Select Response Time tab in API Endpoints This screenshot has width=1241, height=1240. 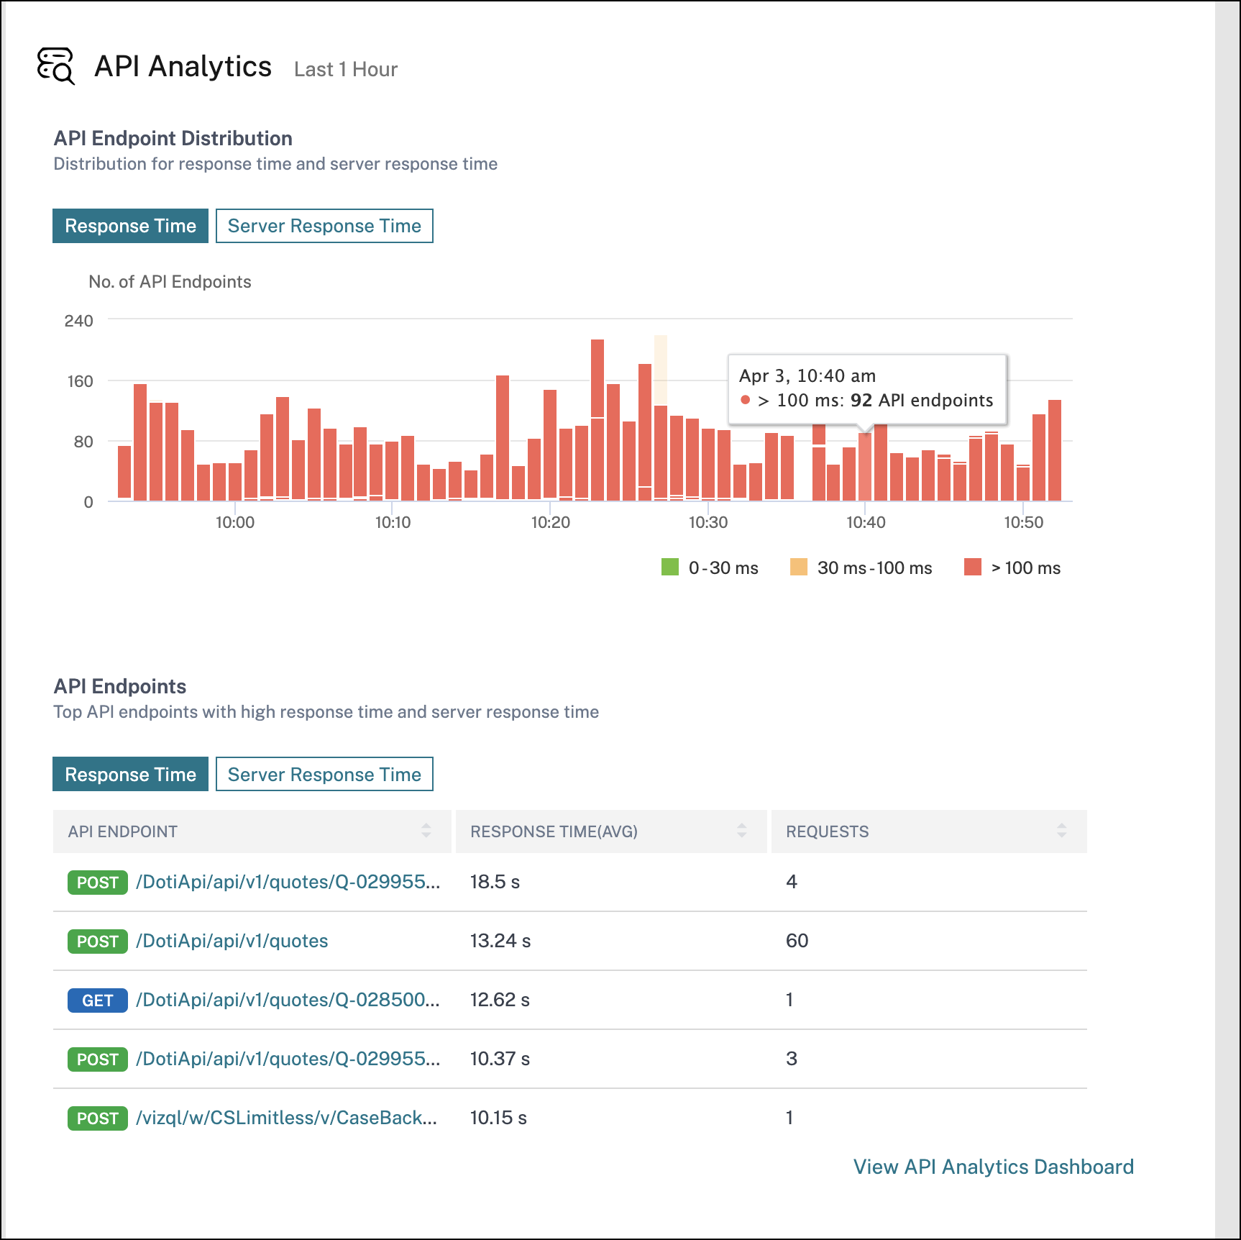(130, 774)
